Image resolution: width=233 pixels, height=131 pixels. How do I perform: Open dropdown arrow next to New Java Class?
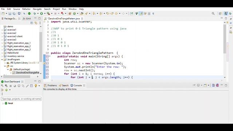coord(78,13)
